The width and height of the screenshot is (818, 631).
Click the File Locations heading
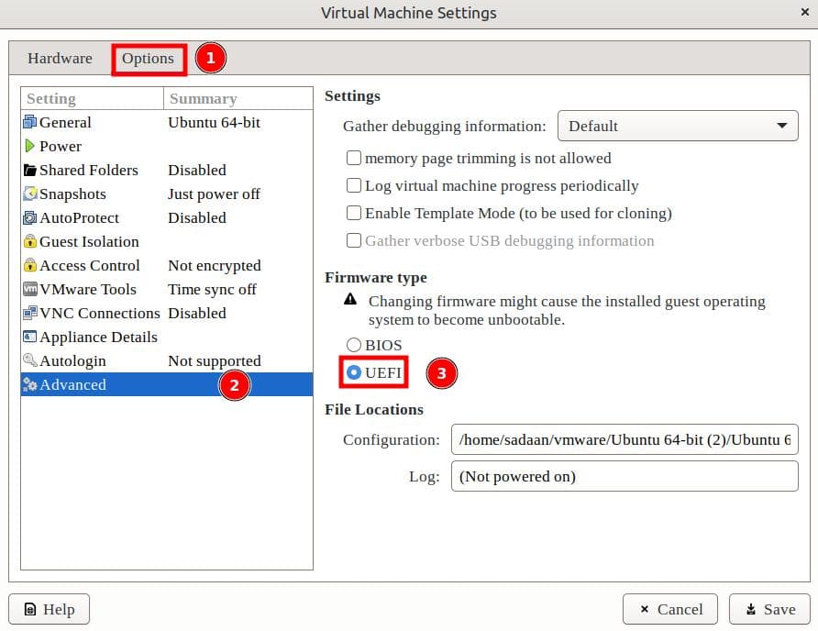(x=374, y=410)
